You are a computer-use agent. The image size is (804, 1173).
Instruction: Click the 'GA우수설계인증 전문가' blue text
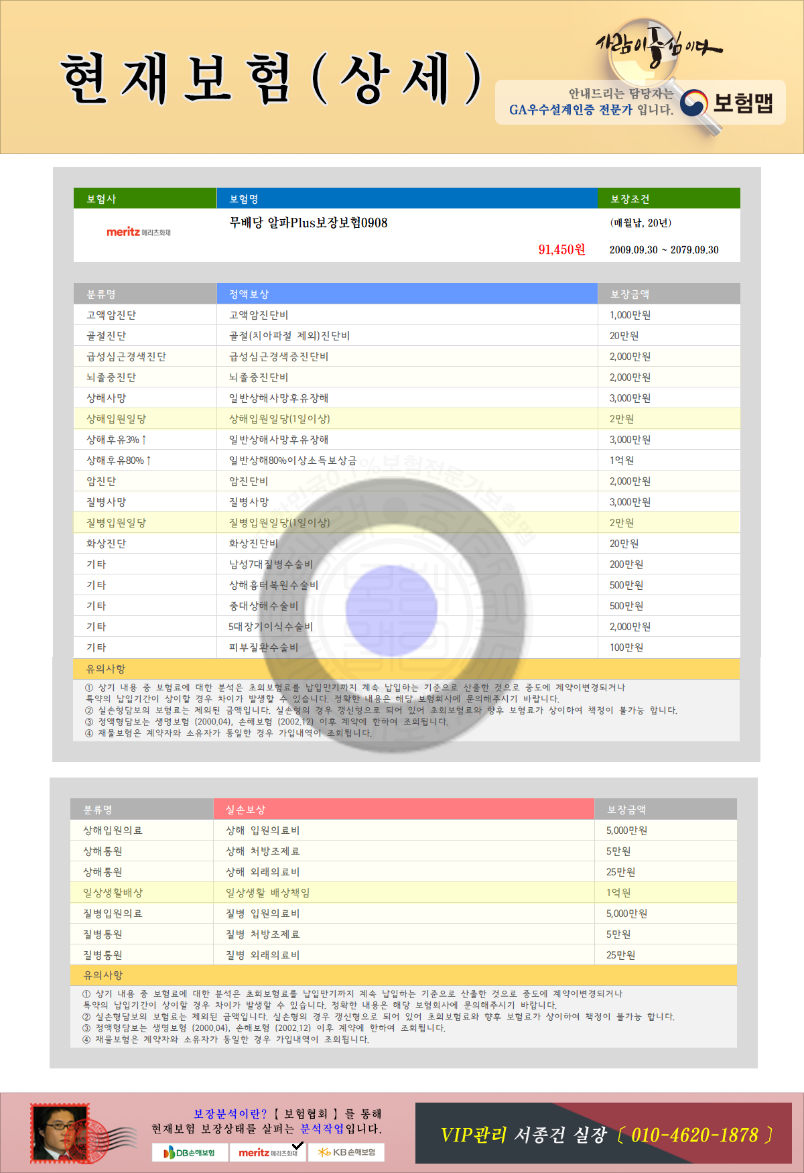point(571,109)
